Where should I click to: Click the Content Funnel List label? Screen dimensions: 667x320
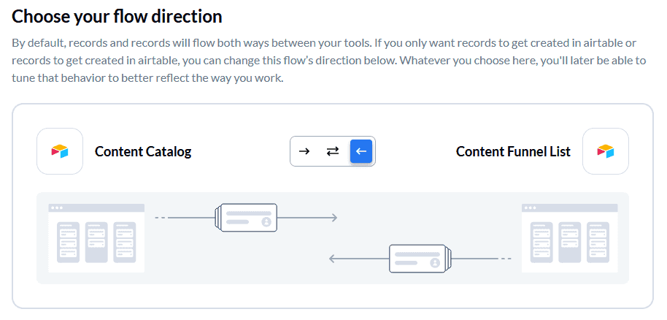(513, 151)
